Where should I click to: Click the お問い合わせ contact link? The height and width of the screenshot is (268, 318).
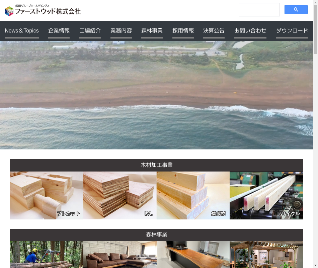pyautogui.click(x=250, y=30)
